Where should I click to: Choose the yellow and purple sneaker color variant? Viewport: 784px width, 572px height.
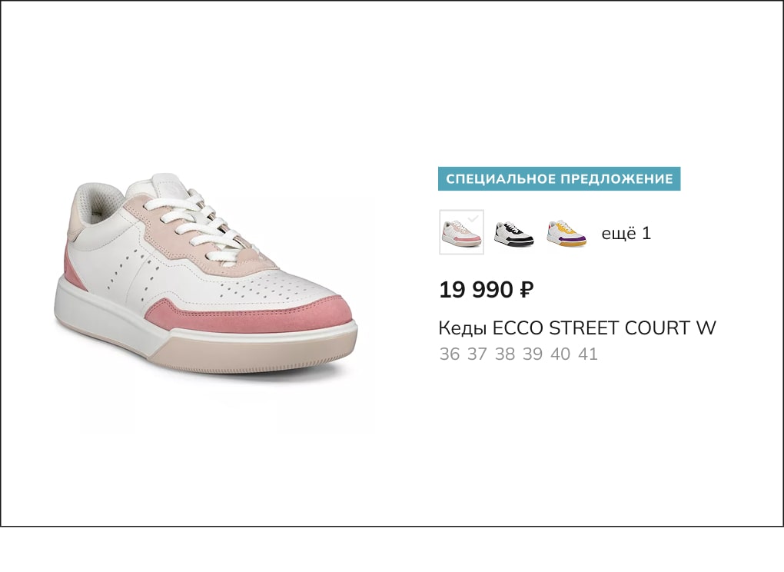(566, 234)
